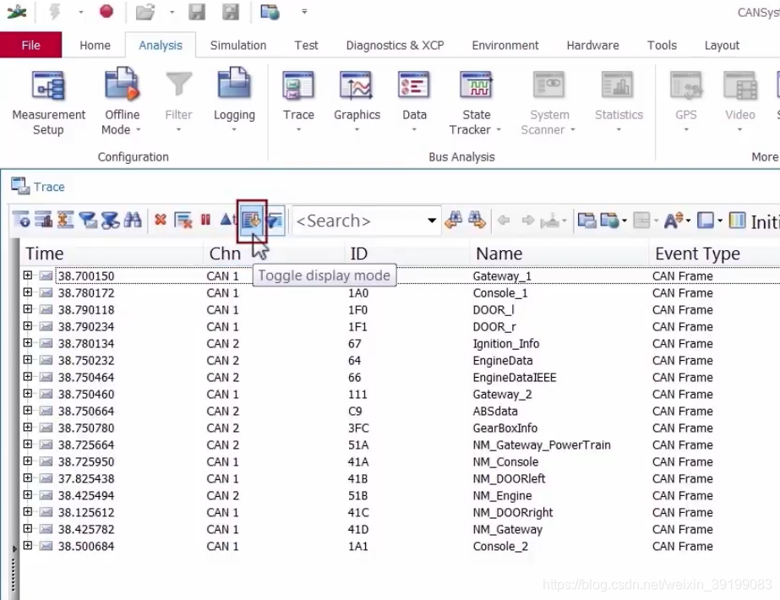Search backward with left-arrow binoculars icon

pos(453,220)
